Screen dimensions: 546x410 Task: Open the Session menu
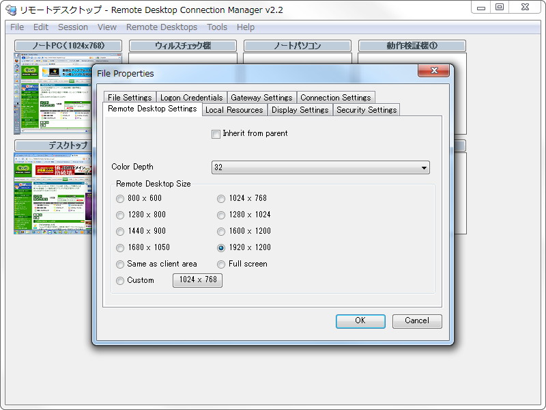(x=72, y=27)
